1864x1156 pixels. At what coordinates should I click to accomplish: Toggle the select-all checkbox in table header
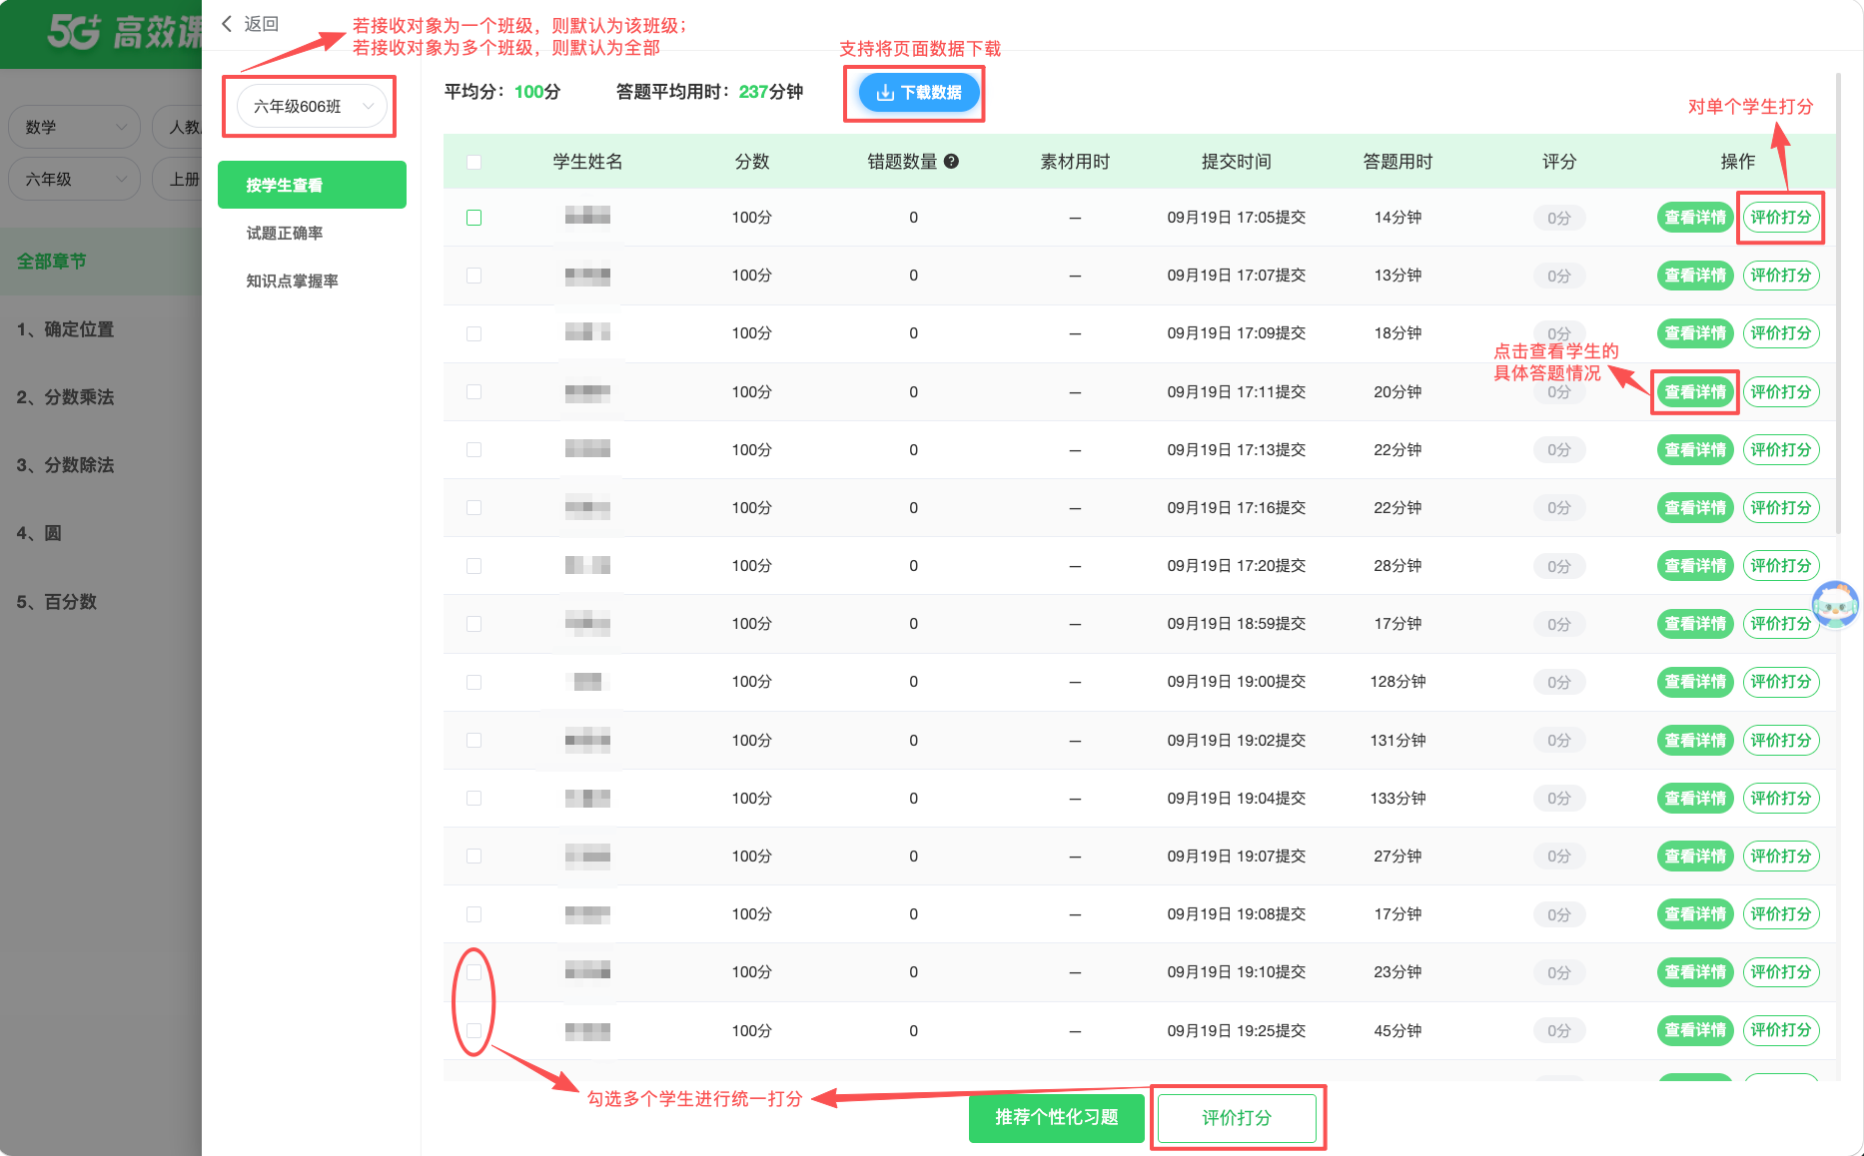tap(474, 162)
